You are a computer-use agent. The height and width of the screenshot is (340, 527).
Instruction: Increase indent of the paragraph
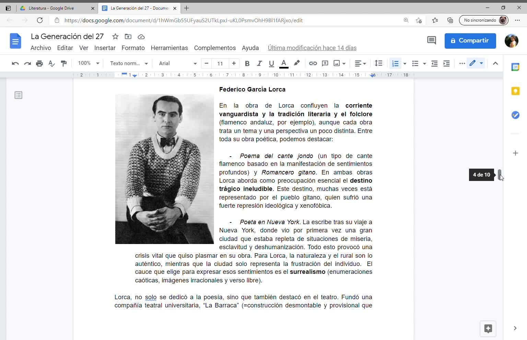click(x=446, y=63)
